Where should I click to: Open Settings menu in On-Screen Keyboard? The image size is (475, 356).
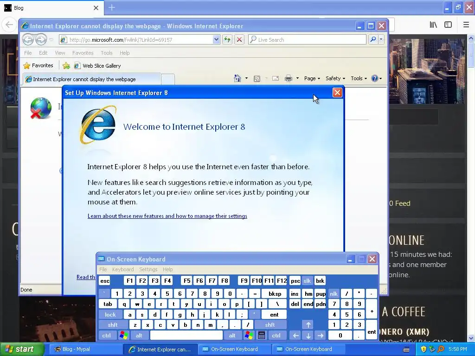(148, 269)
